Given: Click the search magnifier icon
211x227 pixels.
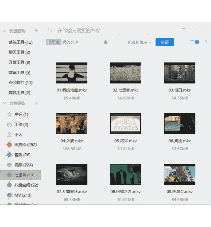Looking at the screenshot, I should [50, 30].
